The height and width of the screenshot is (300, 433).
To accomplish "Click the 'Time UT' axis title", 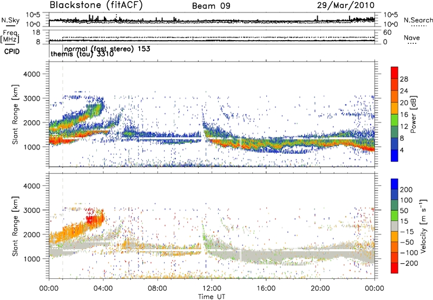I will pos(212,296).
